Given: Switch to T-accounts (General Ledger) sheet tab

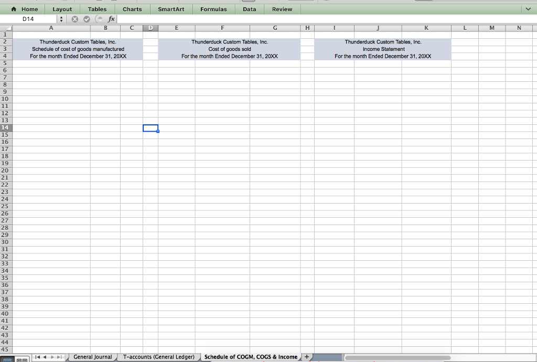Looking at the screenshot, I should click(x=158, y=357).
